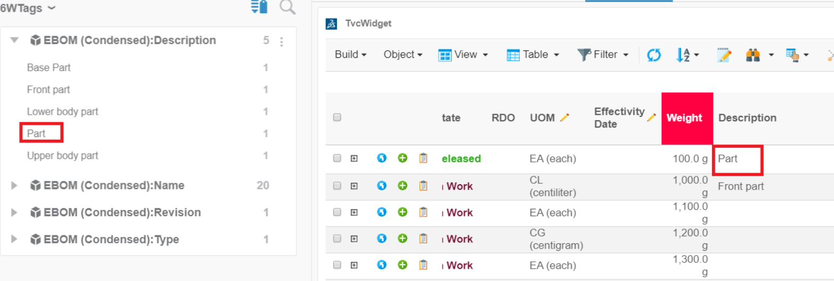This screenshot has height=281, width=834.
Task: Open the A-Z sort icon menu
Action: click(x=686, y=55)
